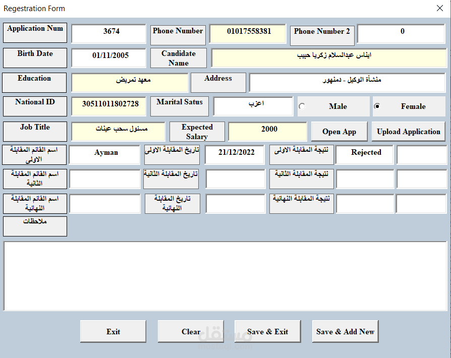This screenshot has height=358, width=451.
Task: Click the empty field right of Rejected
Action: pyautogui.click(x=422, y=155)
